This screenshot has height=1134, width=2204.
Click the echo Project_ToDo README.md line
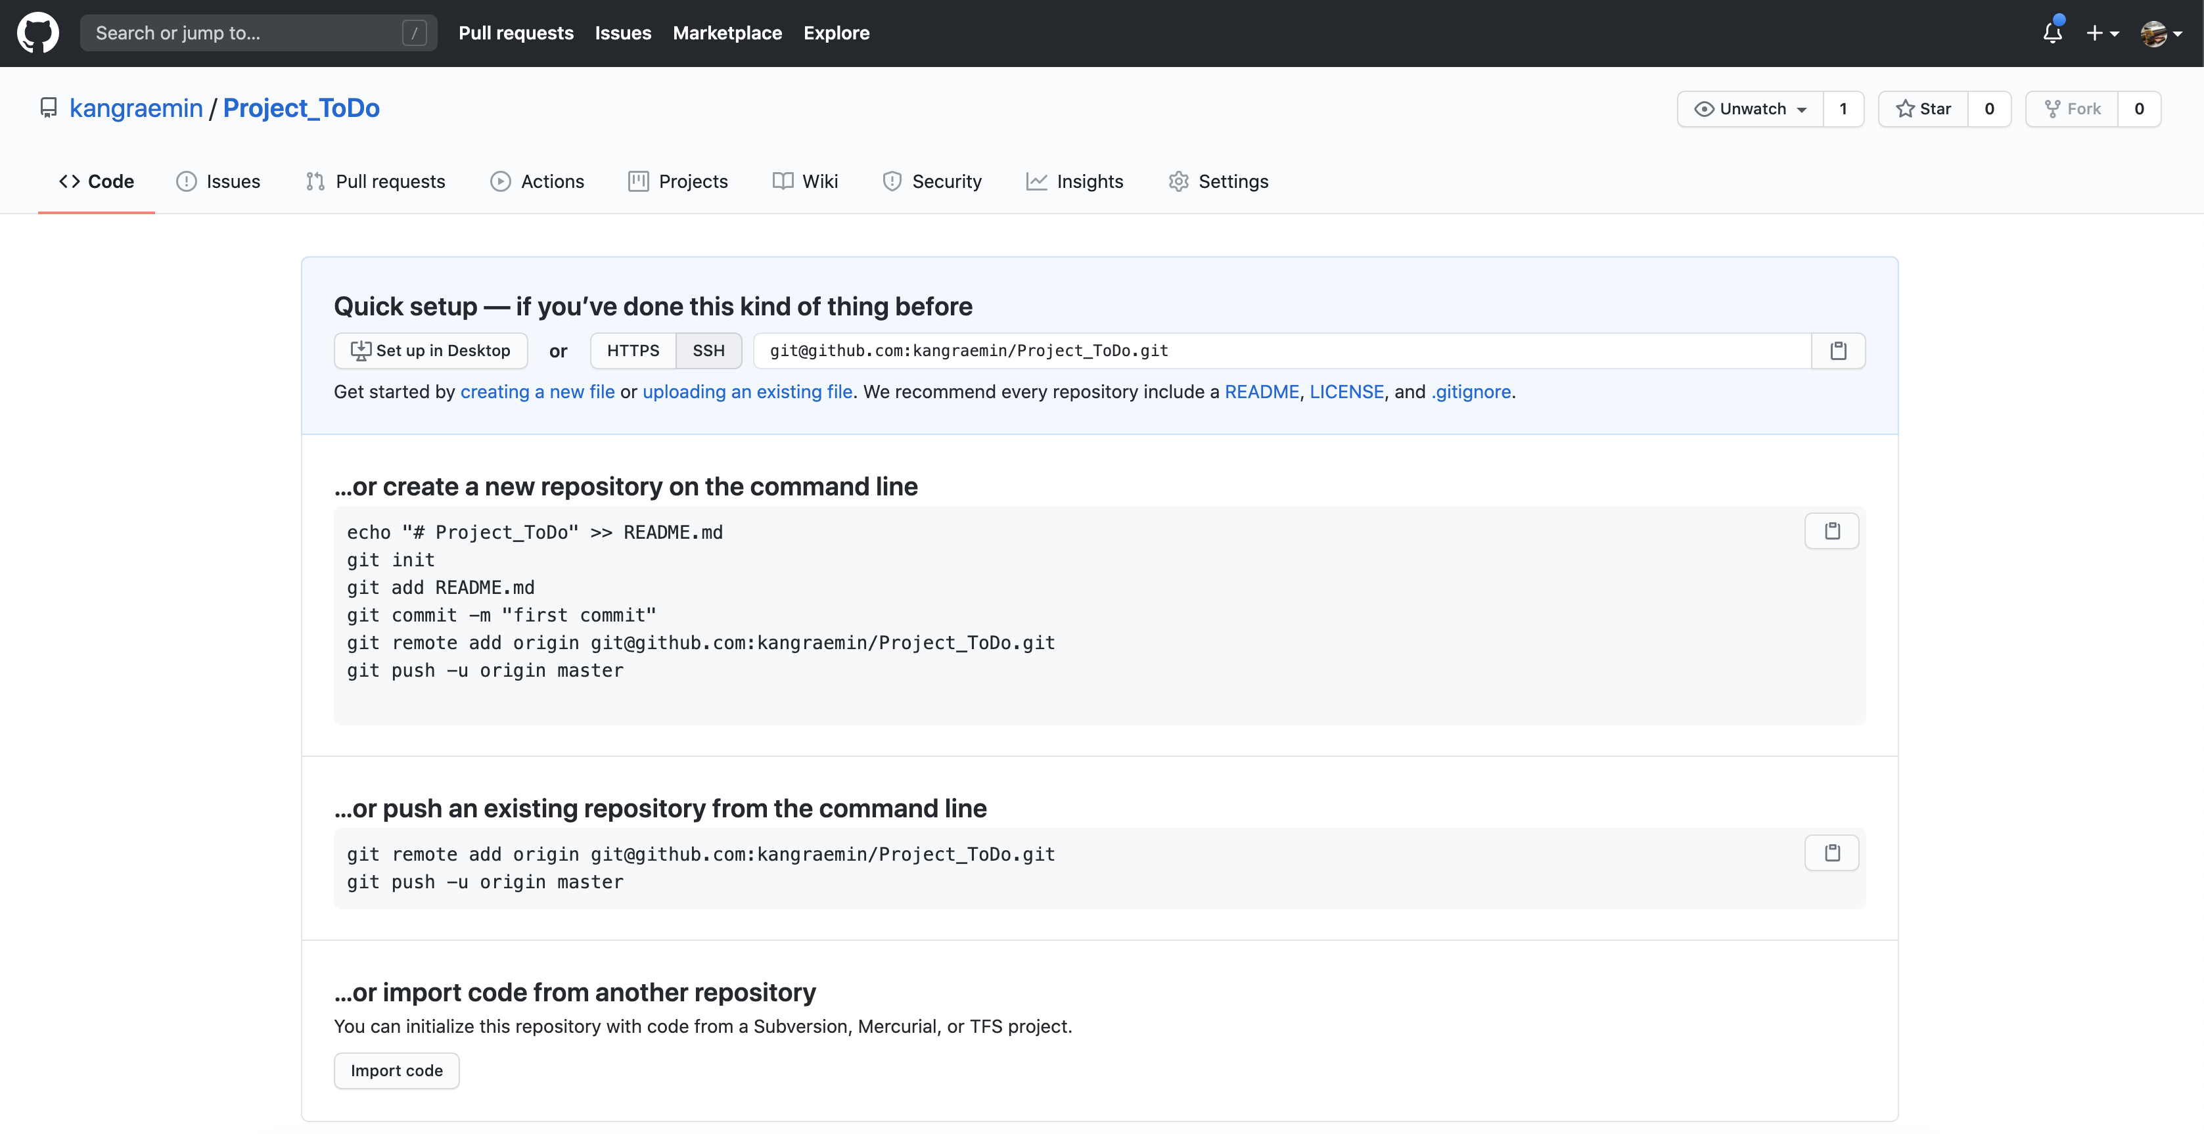[x=535, y=532]
